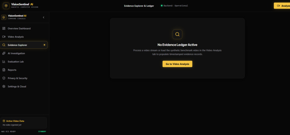The image size is (290, 135).
Task: Click the AI Investigation sparkle icon
Action: pyautogui.click(x=4, y=53)
